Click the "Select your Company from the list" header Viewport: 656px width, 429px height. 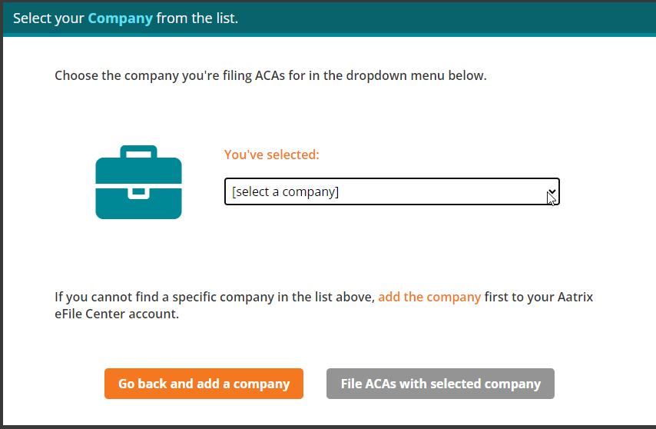[125, 18]
